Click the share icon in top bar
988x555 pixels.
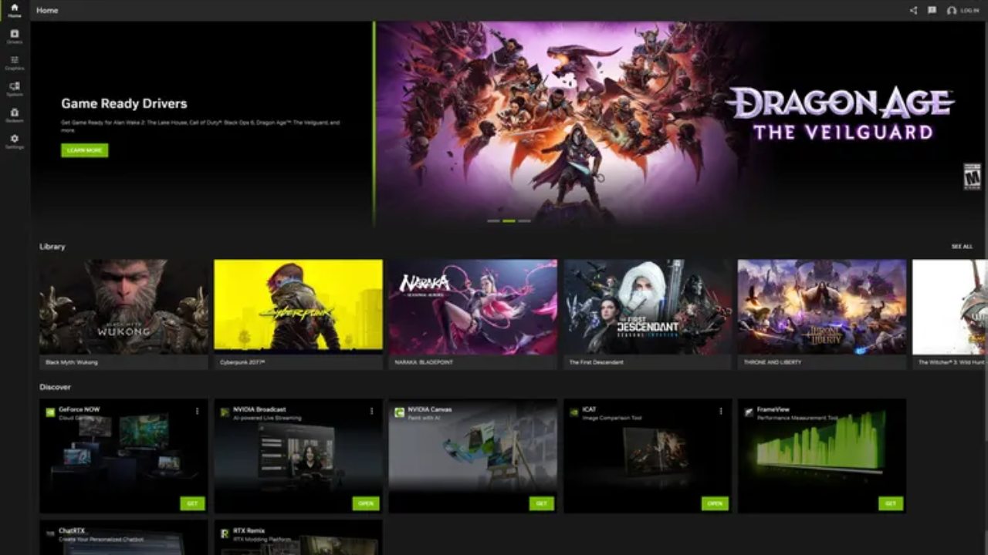914,11
